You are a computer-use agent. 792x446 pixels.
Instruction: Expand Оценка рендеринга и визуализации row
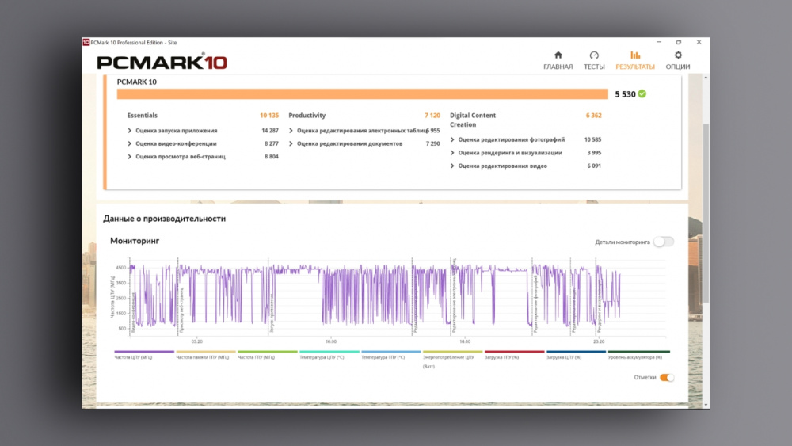[452, 153]
